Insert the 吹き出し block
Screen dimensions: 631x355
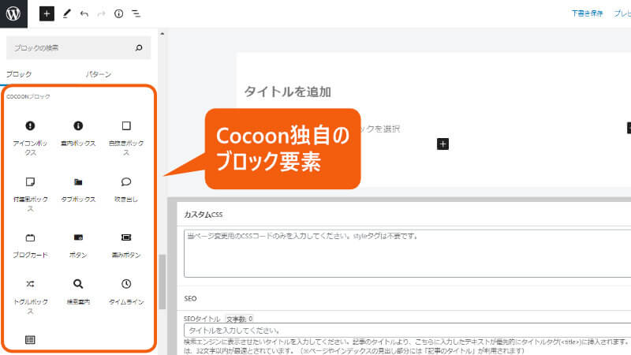pos(126,190)
